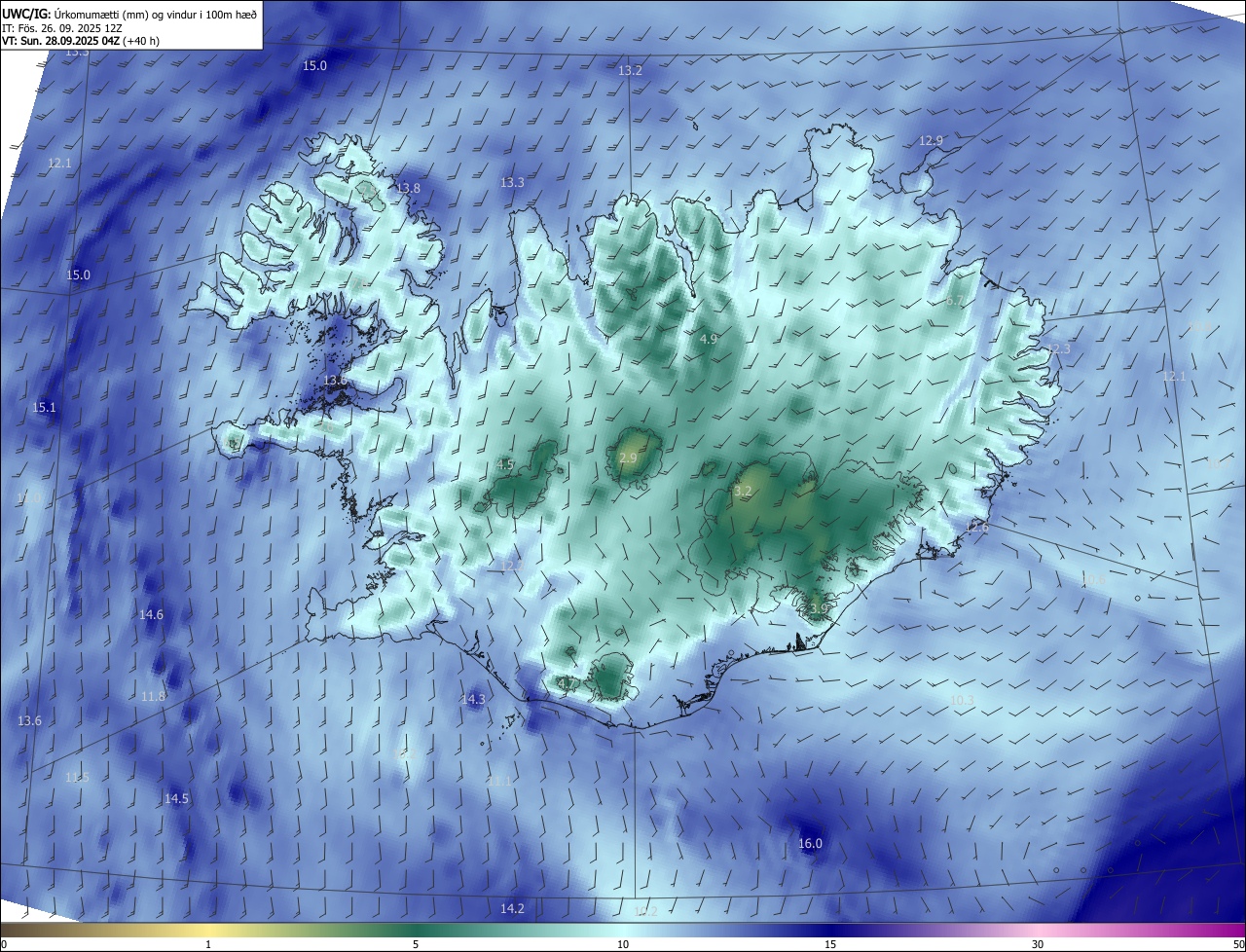Screen dimensions: 1246x952
Task: Click the 3.9 value near the south coast
Action: click(819, 608)
